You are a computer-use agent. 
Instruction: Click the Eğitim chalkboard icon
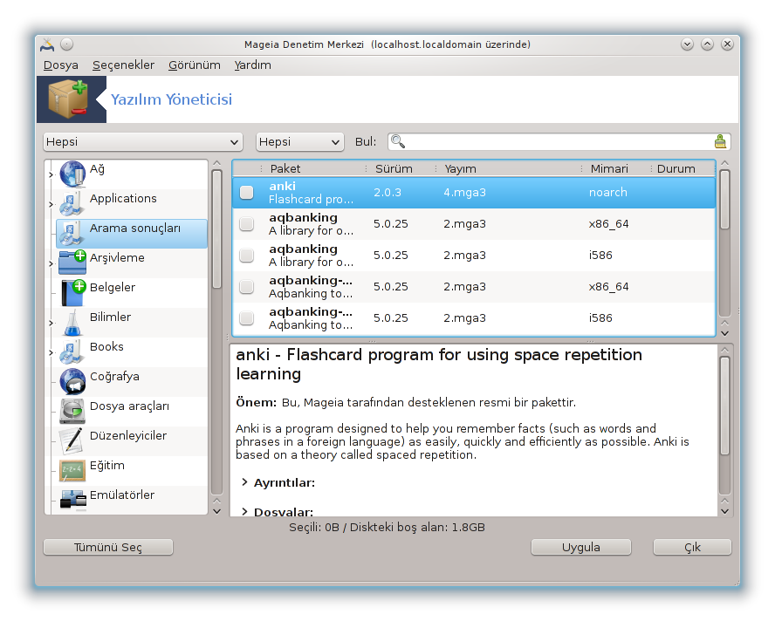point(72,470)
